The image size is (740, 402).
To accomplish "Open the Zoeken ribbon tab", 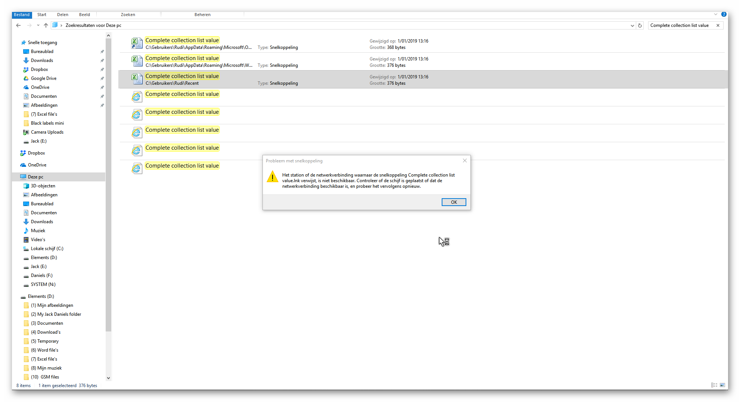I will [128, 15].
